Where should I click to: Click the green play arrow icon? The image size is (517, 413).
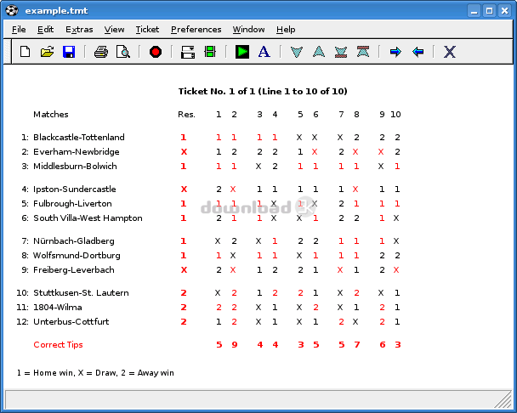[x=242, y=52]
